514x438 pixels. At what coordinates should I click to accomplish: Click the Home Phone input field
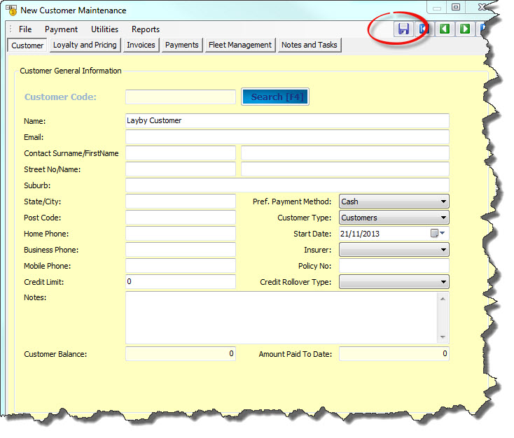180,233
